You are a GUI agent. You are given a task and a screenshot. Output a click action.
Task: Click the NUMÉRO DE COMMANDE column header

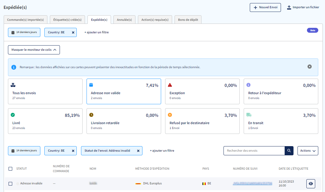click(61, 169)
